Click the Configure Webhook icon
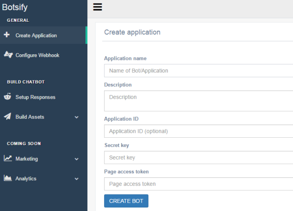Image resolution: width=293 pixels, height=211 pixels. pos(8,55)
